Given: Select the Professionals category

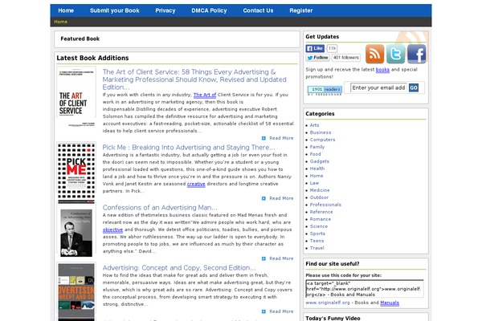Looking at the screenshot, I should click(325, 205).
